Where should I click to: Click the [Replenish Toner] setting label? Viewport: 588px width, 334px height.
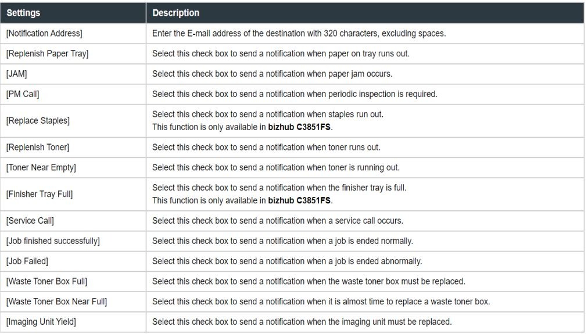[x=37, y=148]
